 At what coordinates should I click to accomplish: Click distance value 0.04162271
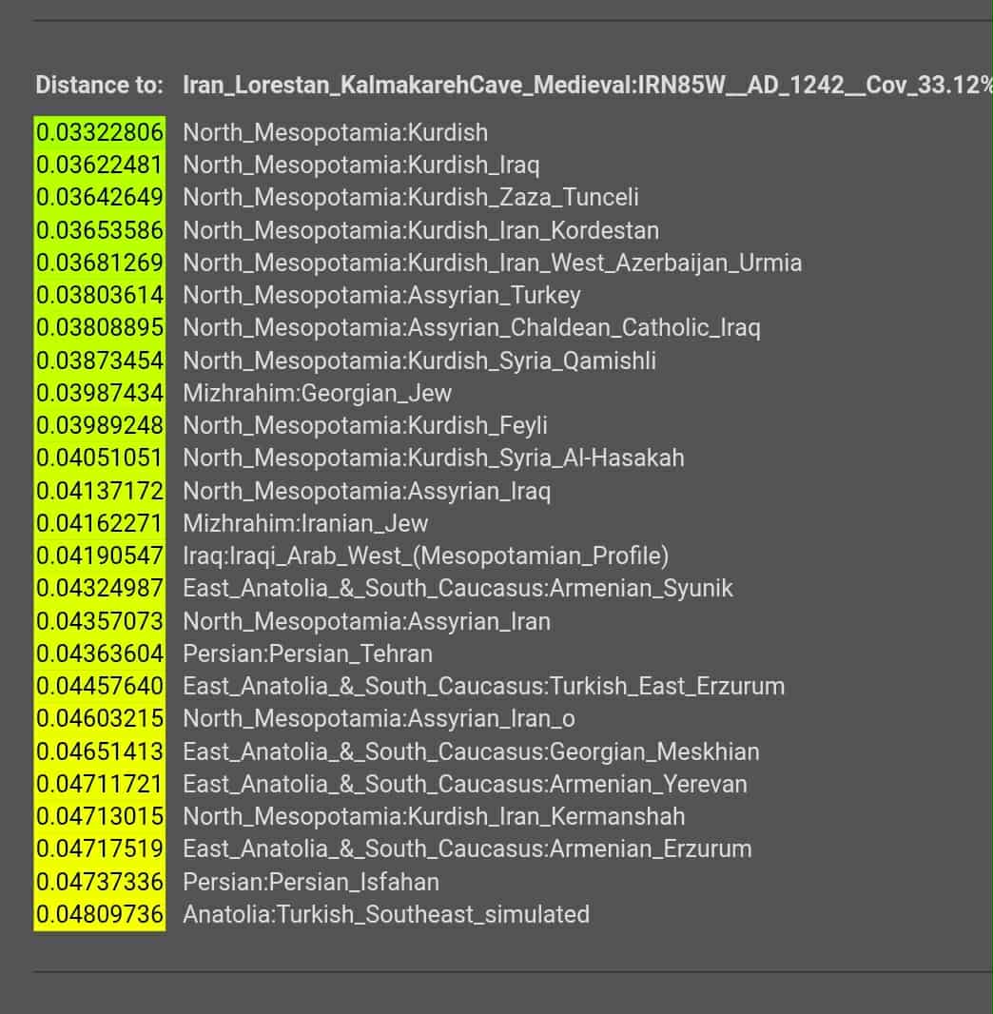coord(100,523)
